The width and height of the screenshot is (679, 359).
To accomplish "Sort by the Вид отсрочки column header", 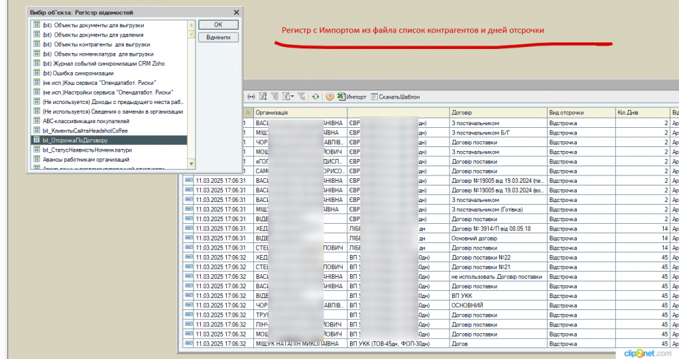I will 581,113.
